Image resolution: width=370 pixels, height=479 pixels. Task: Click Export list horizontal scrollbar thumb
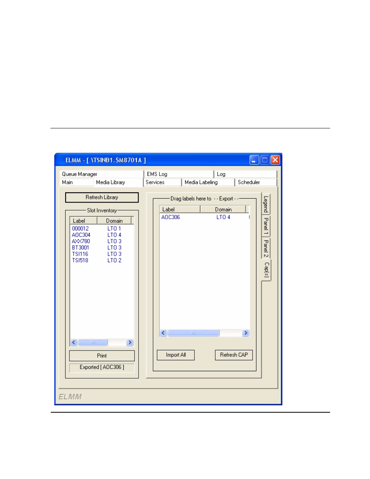point(193,333)
